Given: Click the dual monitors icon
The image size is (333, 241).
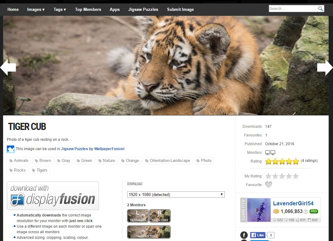Looking at the screenshot, I should (270, 153).
